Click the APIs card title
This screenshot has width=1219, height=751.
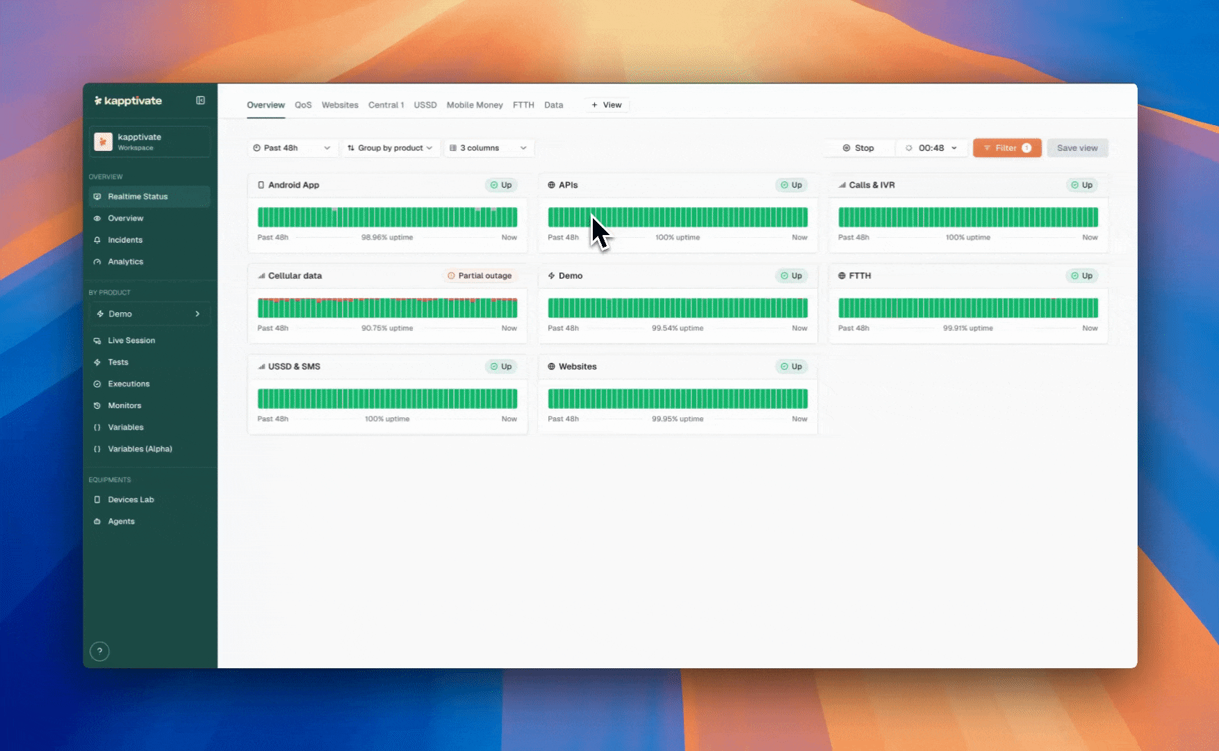(x=568, y=185)
